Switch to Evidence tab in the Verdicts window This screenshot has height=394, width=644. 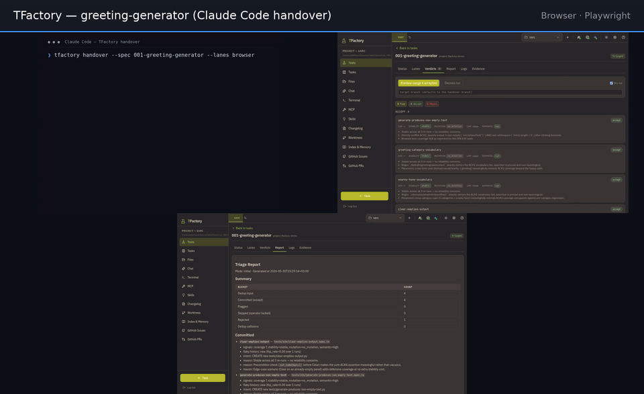478,69
